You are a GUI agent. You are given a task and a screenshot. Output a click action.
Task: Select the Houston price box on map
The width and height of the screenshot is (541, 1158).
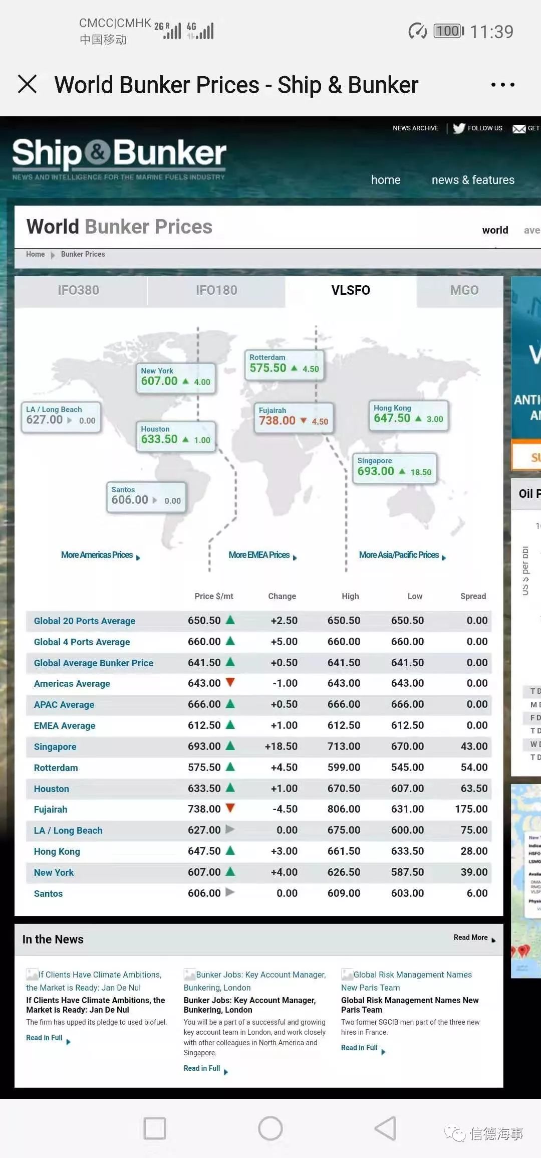tap(176, 436)
